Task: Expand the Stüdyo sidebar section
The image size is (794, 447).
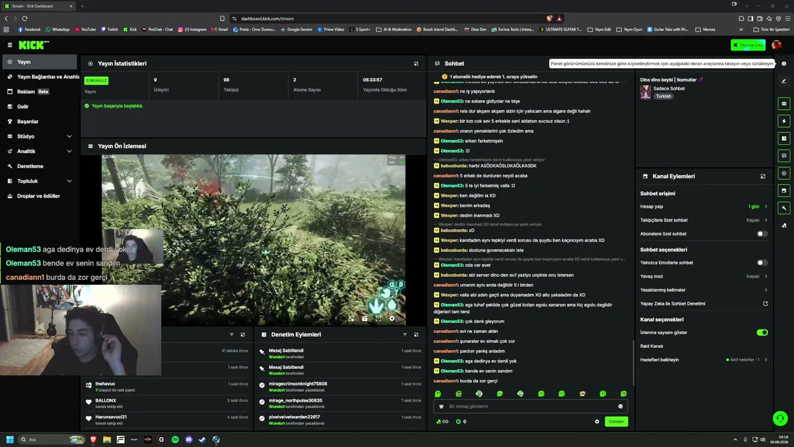Action: pos(40,137)
